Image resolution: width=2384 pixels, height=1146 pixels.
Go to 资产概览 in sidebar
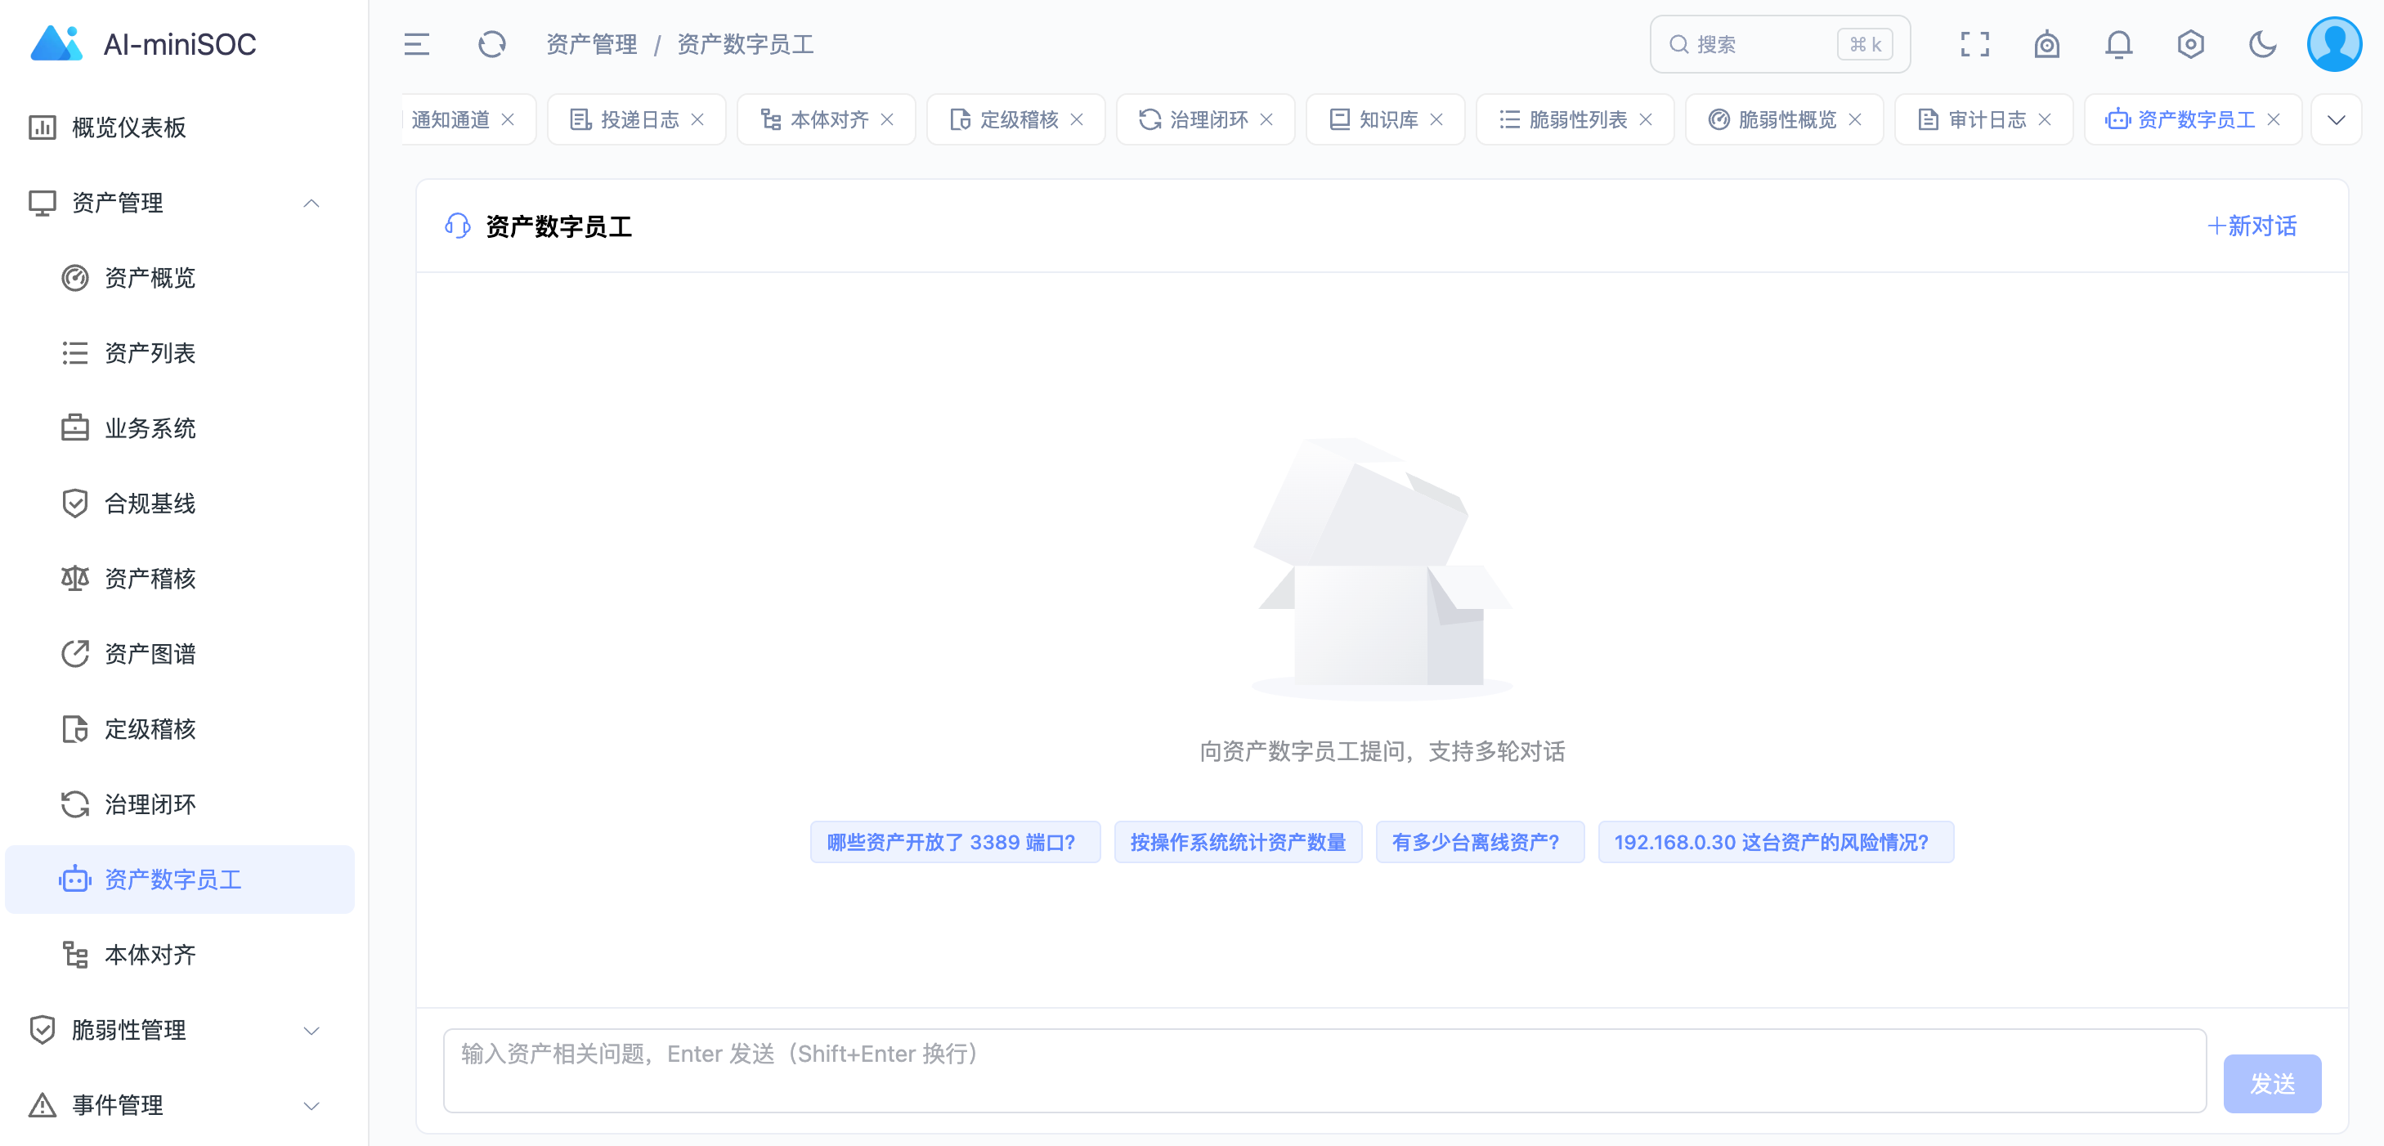pyautogui.click(x=181, y=277)
